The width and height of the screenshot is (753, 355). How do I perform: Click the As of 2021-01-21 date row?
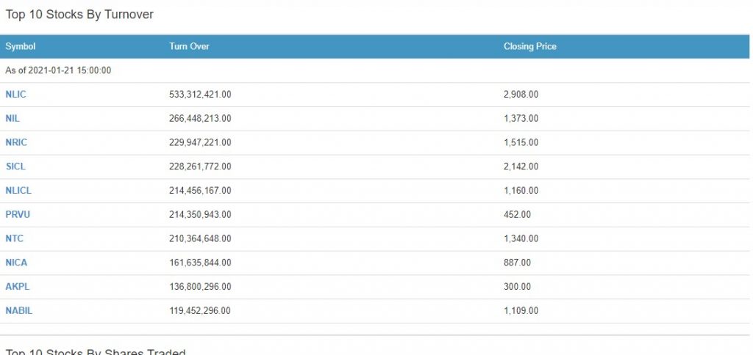(58, 70)
